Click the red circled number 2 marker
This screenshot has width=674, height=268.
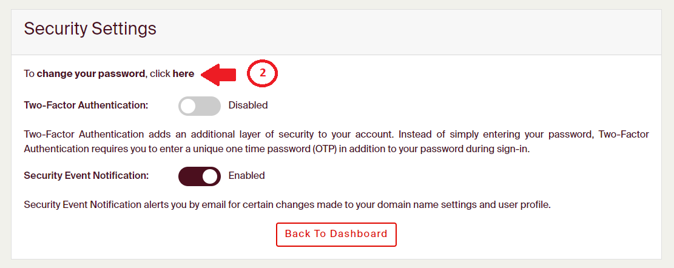pos(262,73)
